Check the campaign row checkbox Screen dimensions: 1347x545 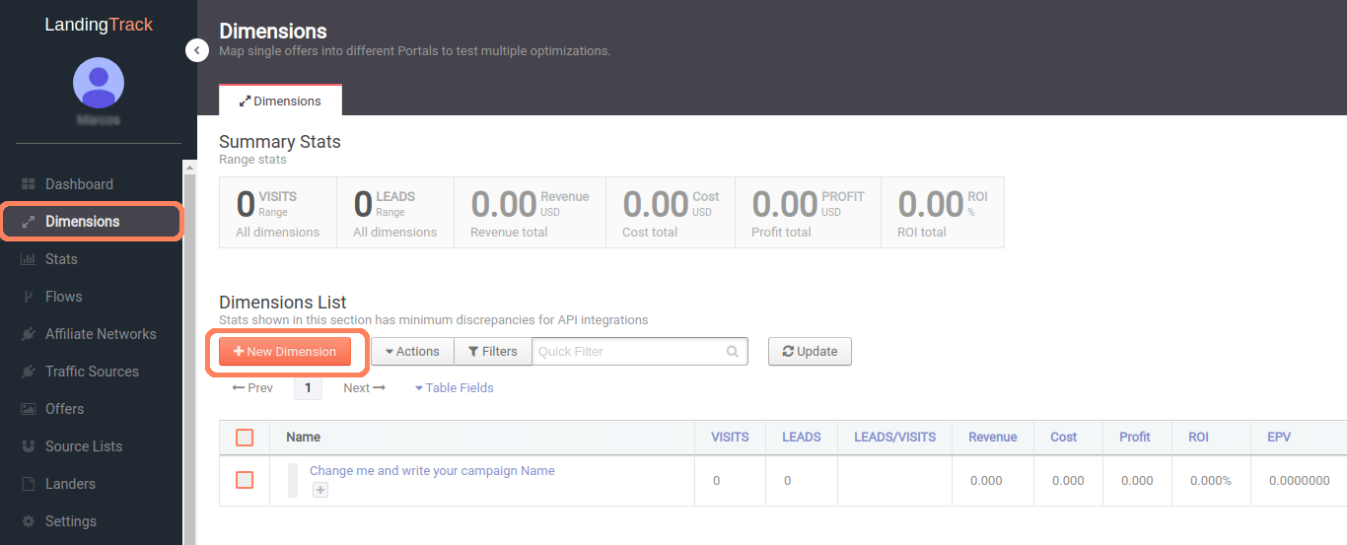tap(245, 480)
